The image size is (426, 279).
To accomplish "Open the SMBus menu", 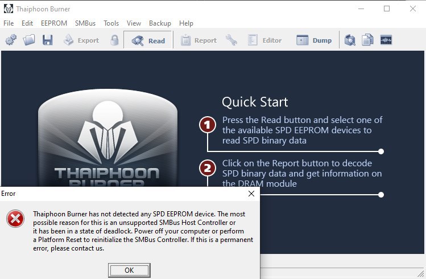I will coord(85,23).
